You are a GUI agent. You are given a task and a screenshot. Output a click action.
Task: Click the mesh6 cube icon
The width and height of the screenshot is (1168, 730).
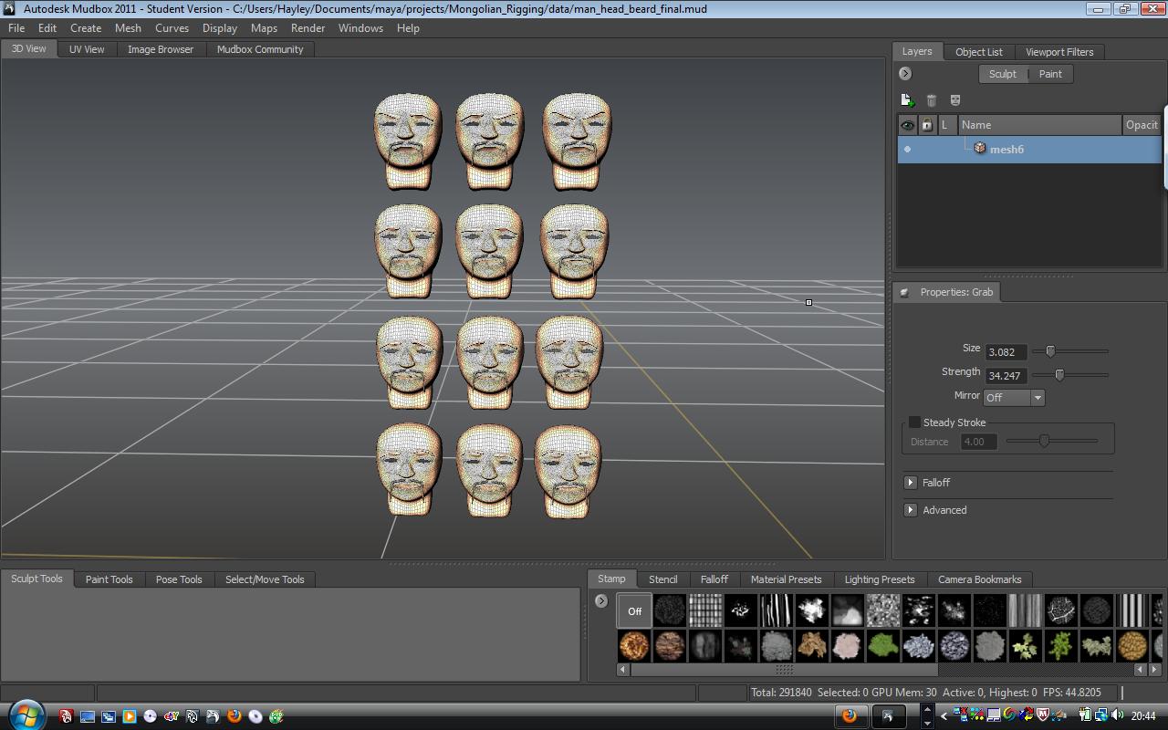pos(980,148)
